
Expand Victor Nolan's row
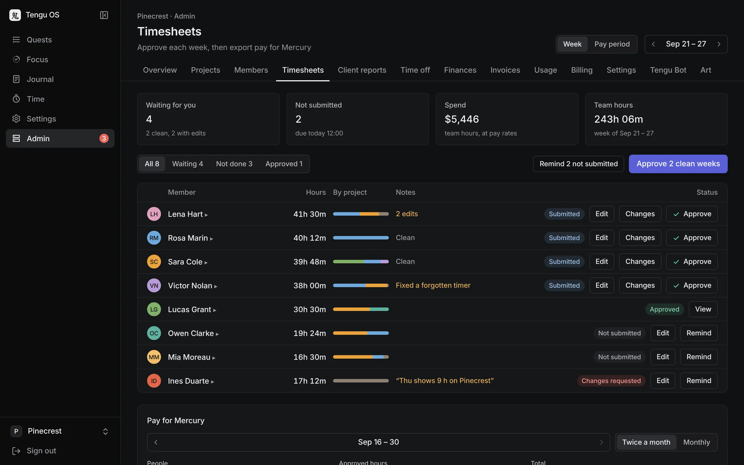216,287
